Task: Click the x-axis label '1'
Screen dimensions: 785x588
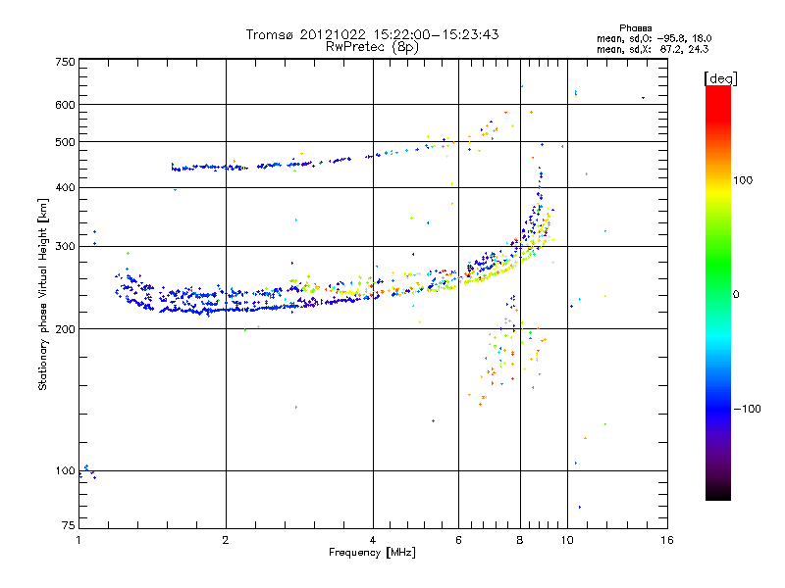Action: [x=78, y=540]
